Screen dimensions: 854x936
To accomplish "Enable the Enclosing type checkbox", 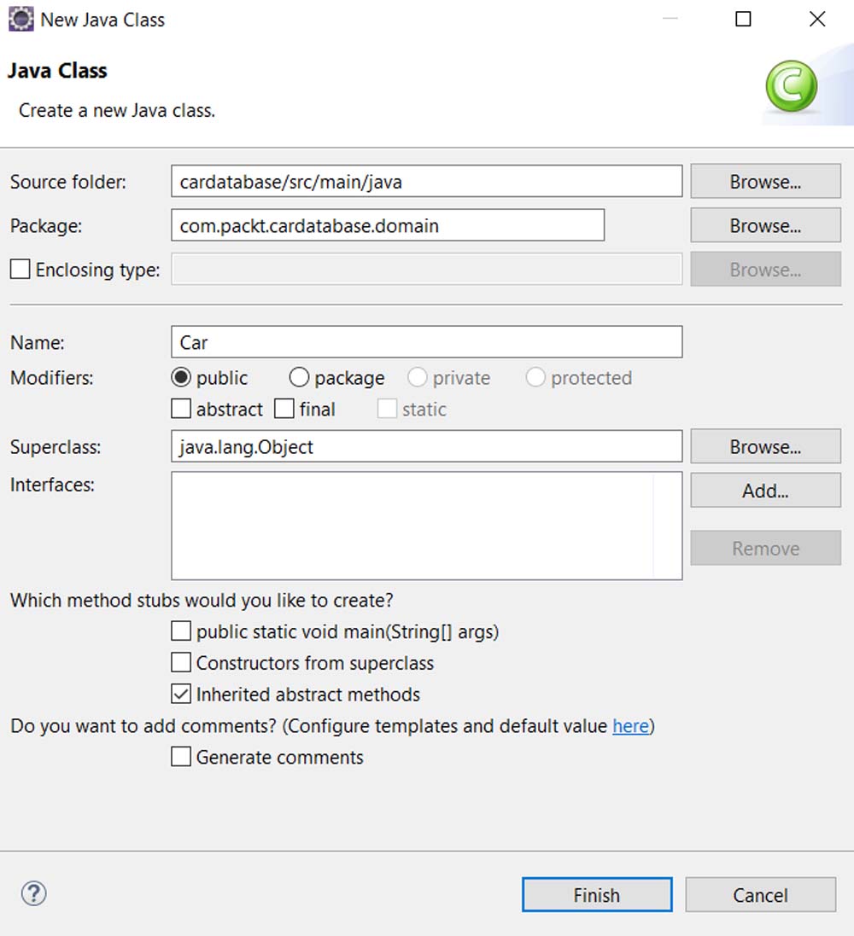I will coord(20,270).
